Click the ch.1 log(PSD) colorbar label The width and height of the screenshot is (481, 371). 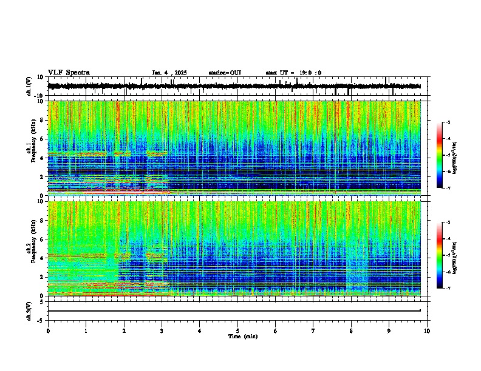pos(454,158)
